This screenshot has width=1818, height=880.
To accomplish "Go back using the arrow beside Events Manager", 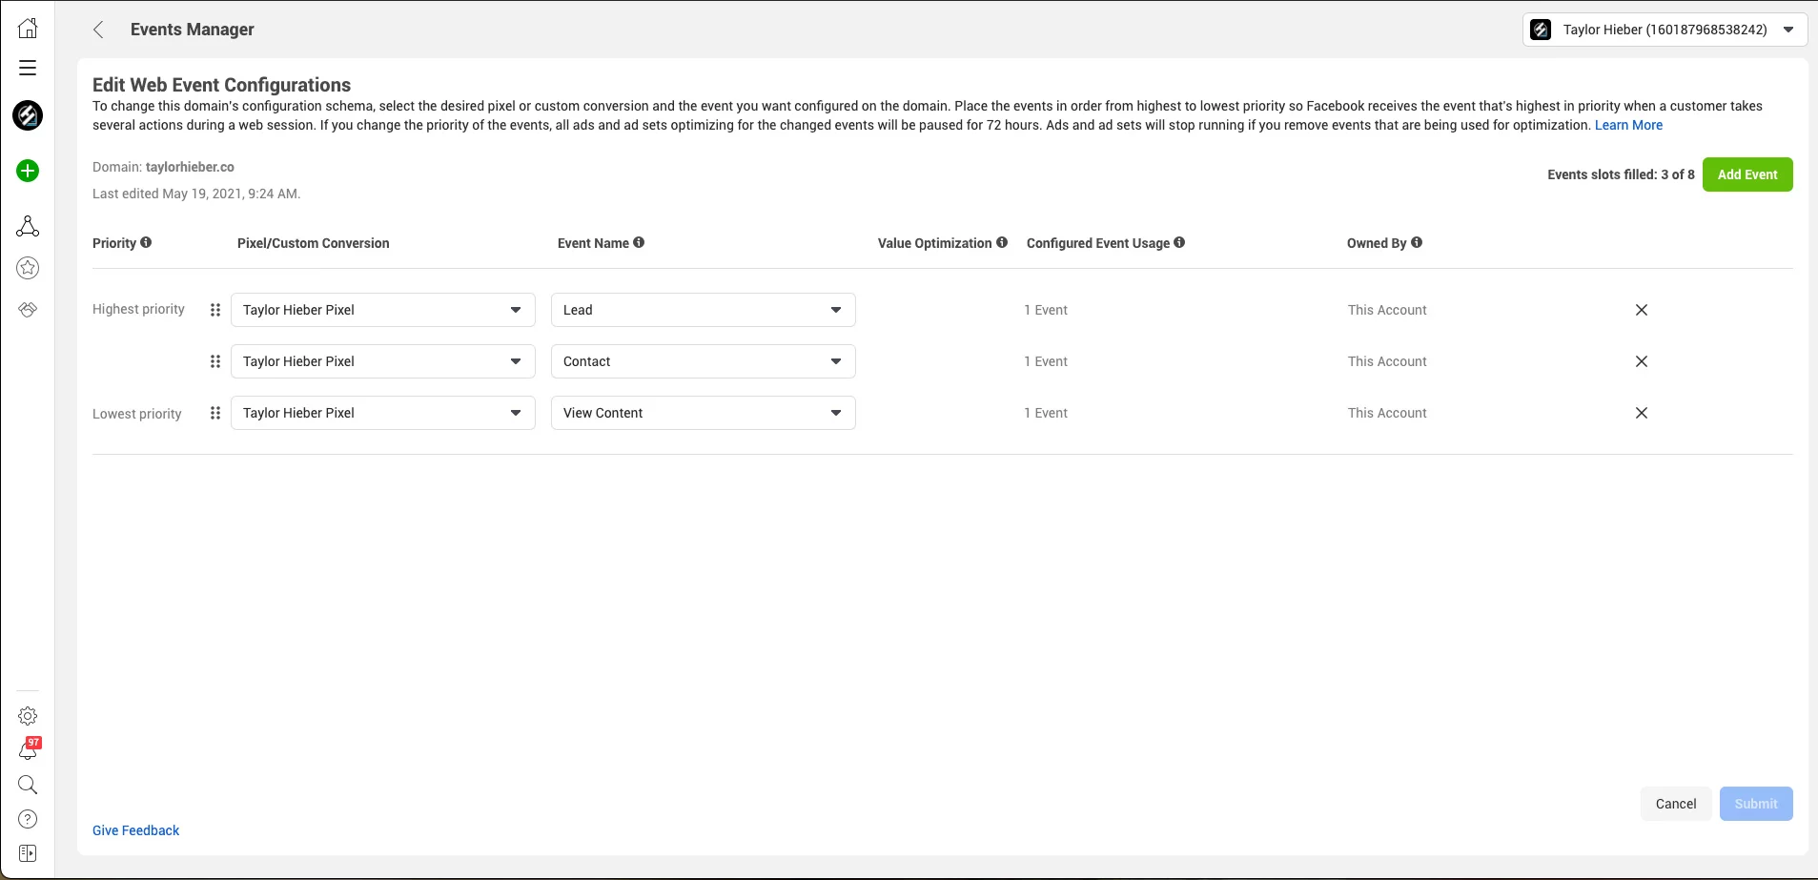I will pyautogui.click(x=98, y=30).
